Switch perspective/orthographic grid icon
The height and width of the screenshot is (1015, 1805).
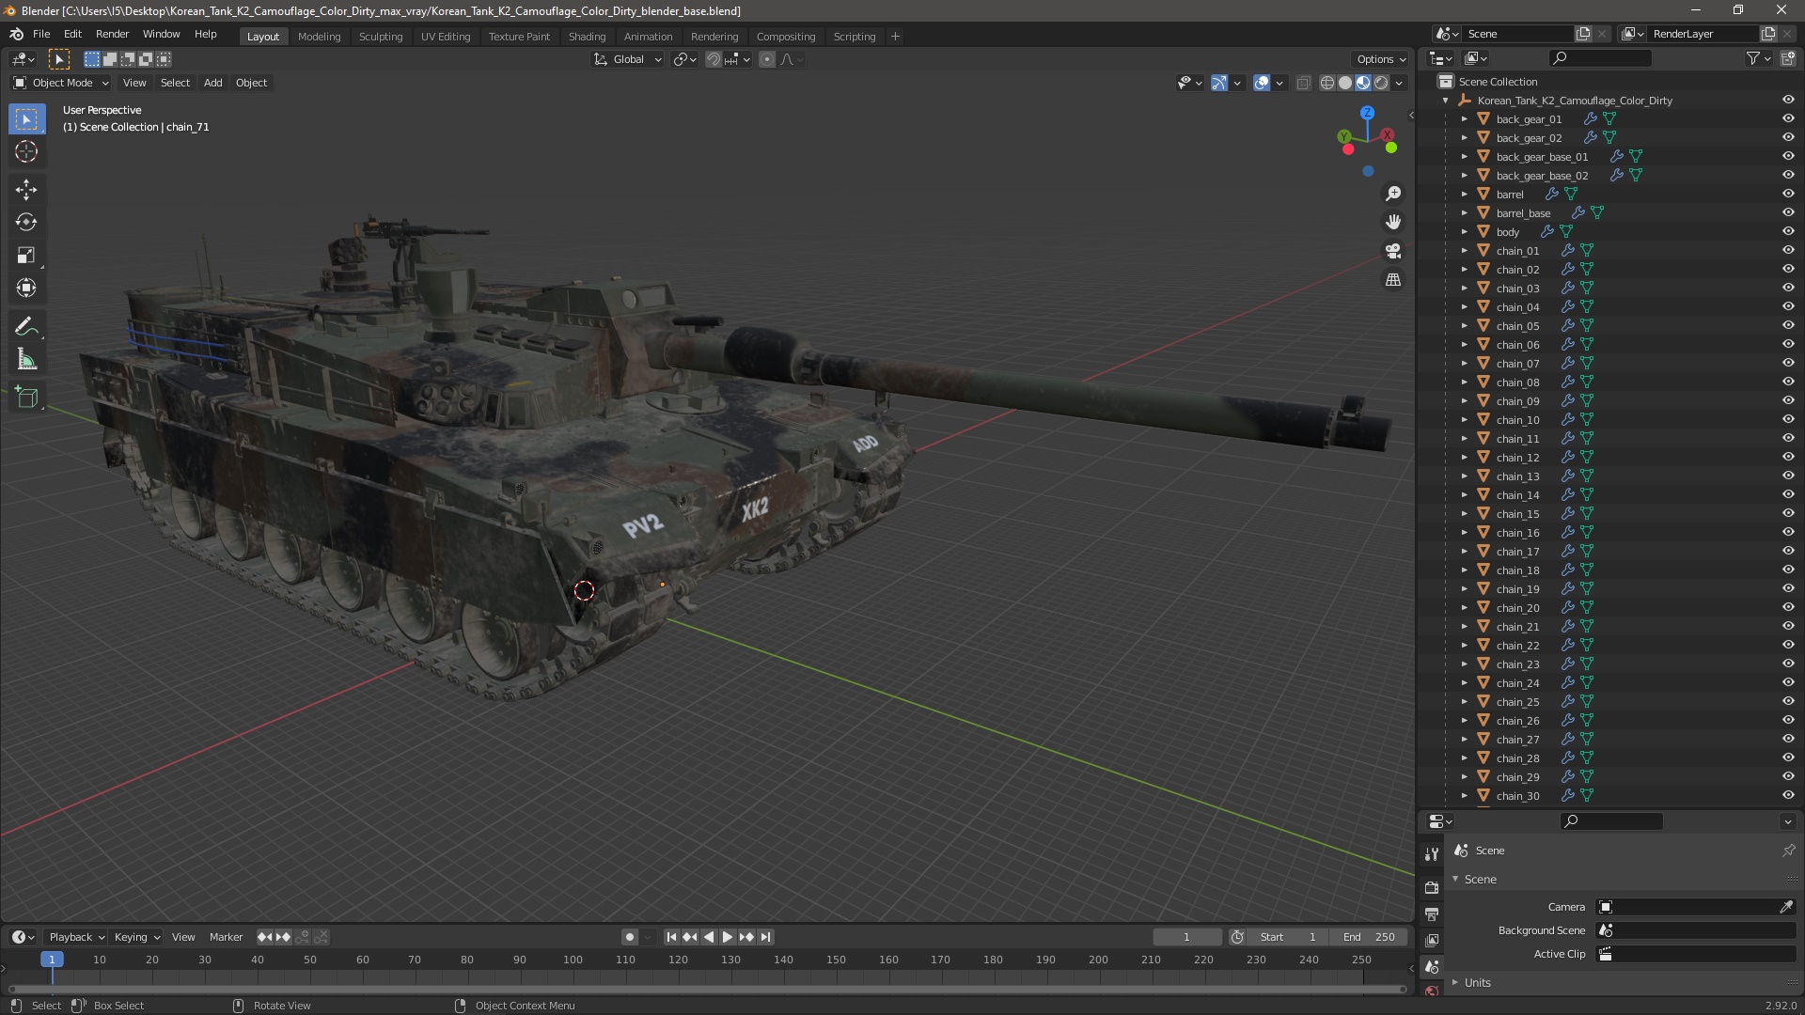1393,280
